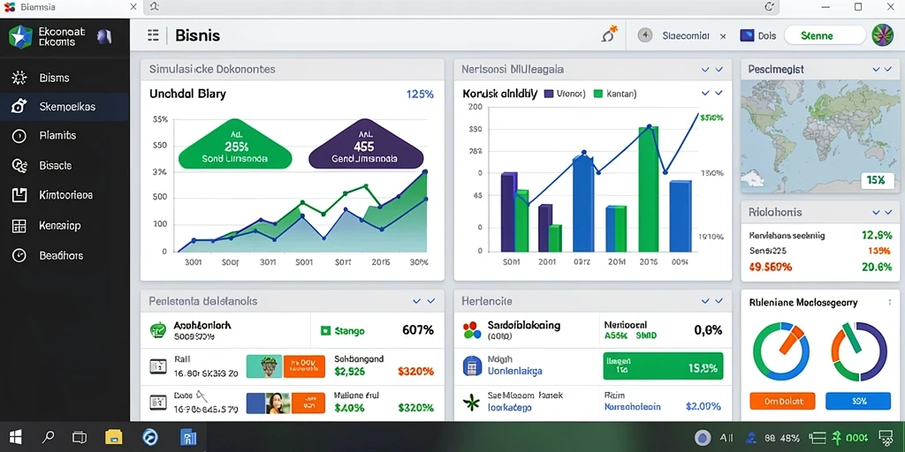The width and height of the screenshot is (905, 452).
Task: Go to Bisacts in the sidebar
Action: pos(64,165)
